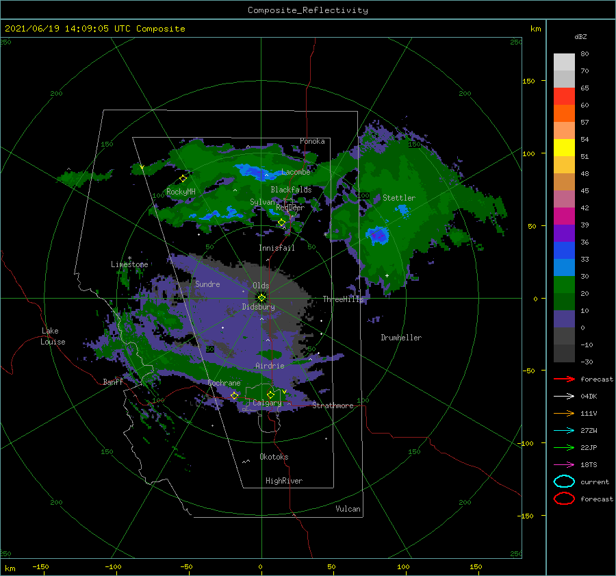Click the Composite_Reflectivity title
The height and width of the screenshot is (576, 616).
[308, 10]
